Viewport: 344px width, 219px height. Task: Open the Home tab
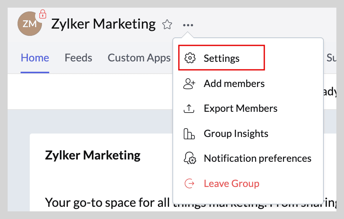(35, 58)
